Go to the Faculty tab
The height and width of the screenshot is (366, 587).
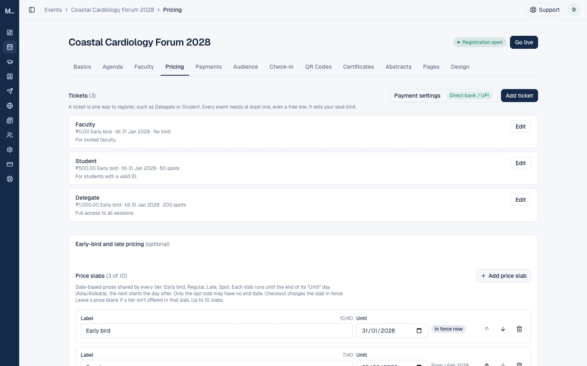pyautogui.click(x=144, y=67)
